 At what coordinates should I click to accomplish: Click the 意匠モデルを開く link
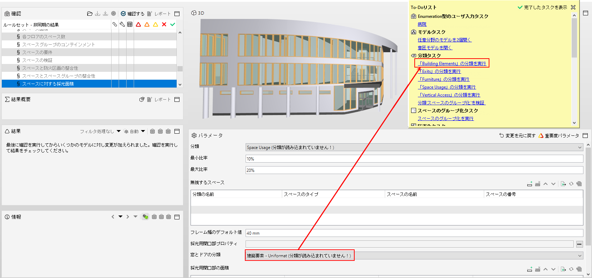click(435, 48)
